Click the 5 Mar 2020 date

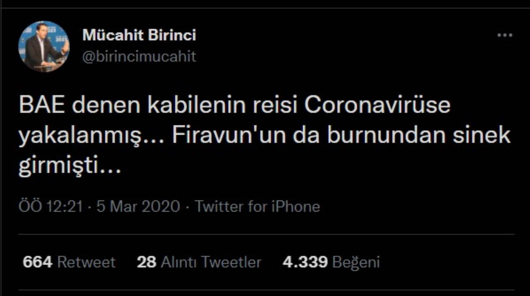click(x=138, y=206)
